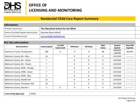This screenshot has height=108, width=140.
Task: Click the DHS Maryland Human Services logo
Action: click(x=12, y=8)
